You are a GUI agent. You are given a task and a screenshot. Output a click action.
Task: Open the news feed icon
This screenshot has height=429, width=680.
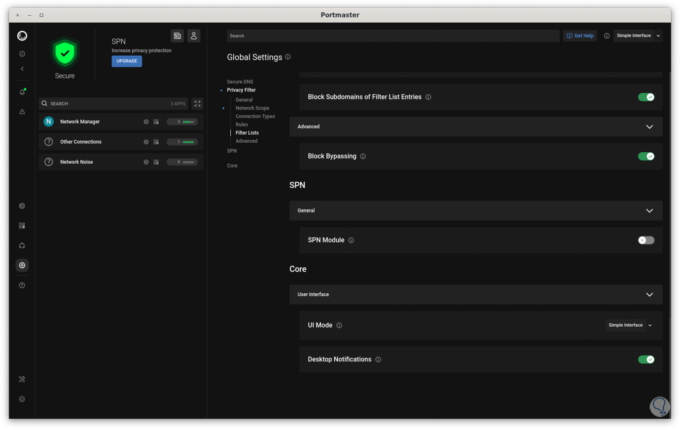178,36
